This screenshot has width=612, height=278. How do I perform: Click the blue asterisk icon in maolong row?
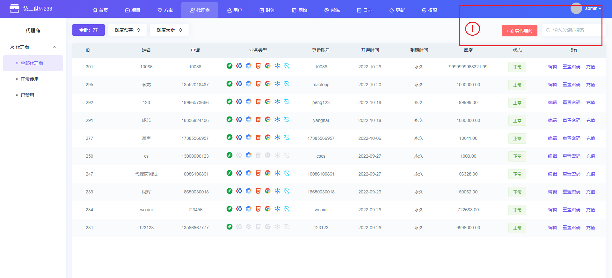coord(277,84)
